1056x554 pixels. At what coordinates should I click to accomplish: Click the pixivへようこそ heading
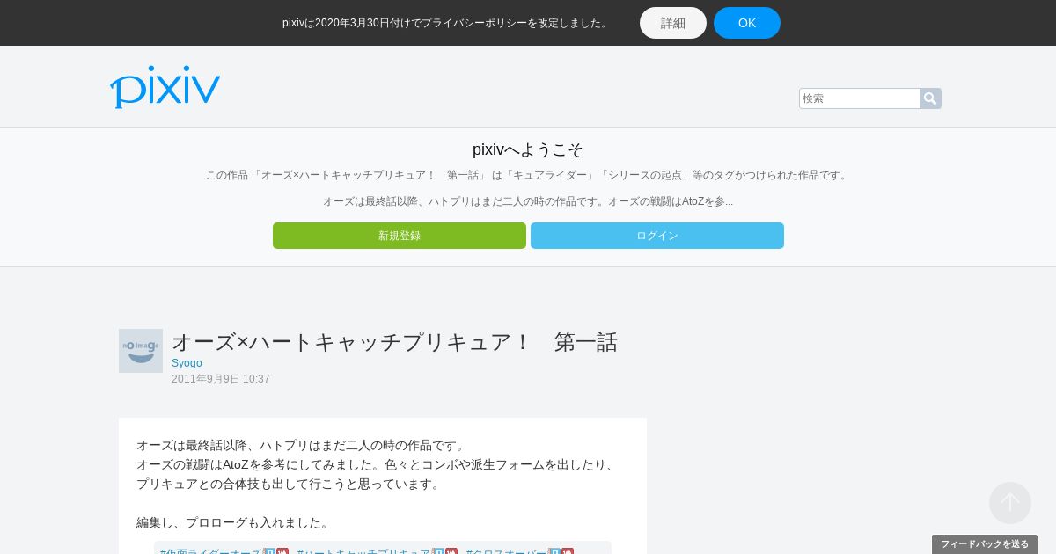coord(528,149)
